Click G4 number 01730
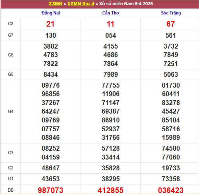This screenshot has height=194, width=199. [x=171, y=85]
